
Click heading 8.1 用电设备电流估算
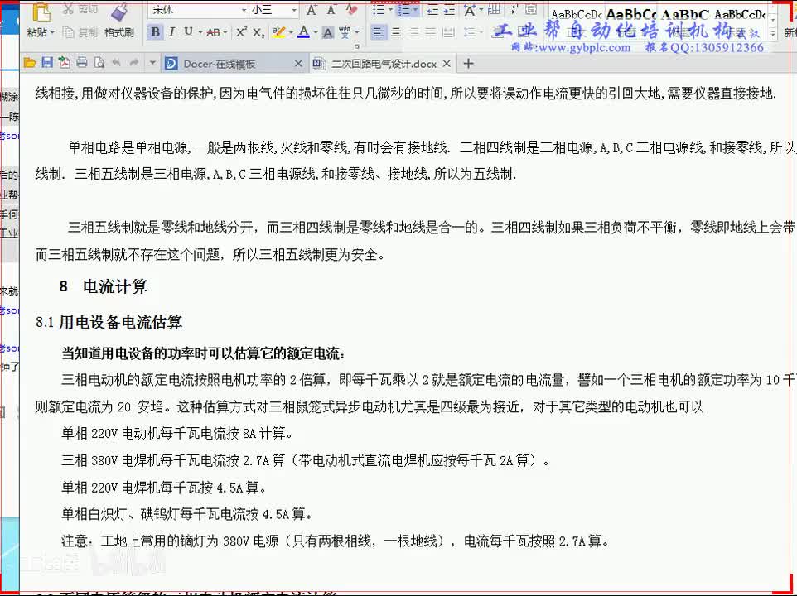point(109,322)
